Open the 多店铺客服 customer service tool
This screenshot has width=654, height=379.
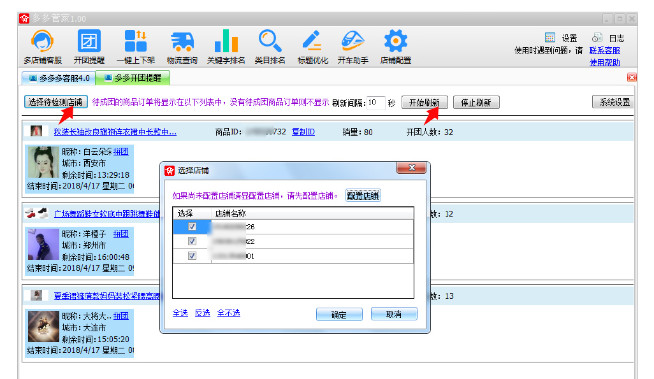[43, 46]
